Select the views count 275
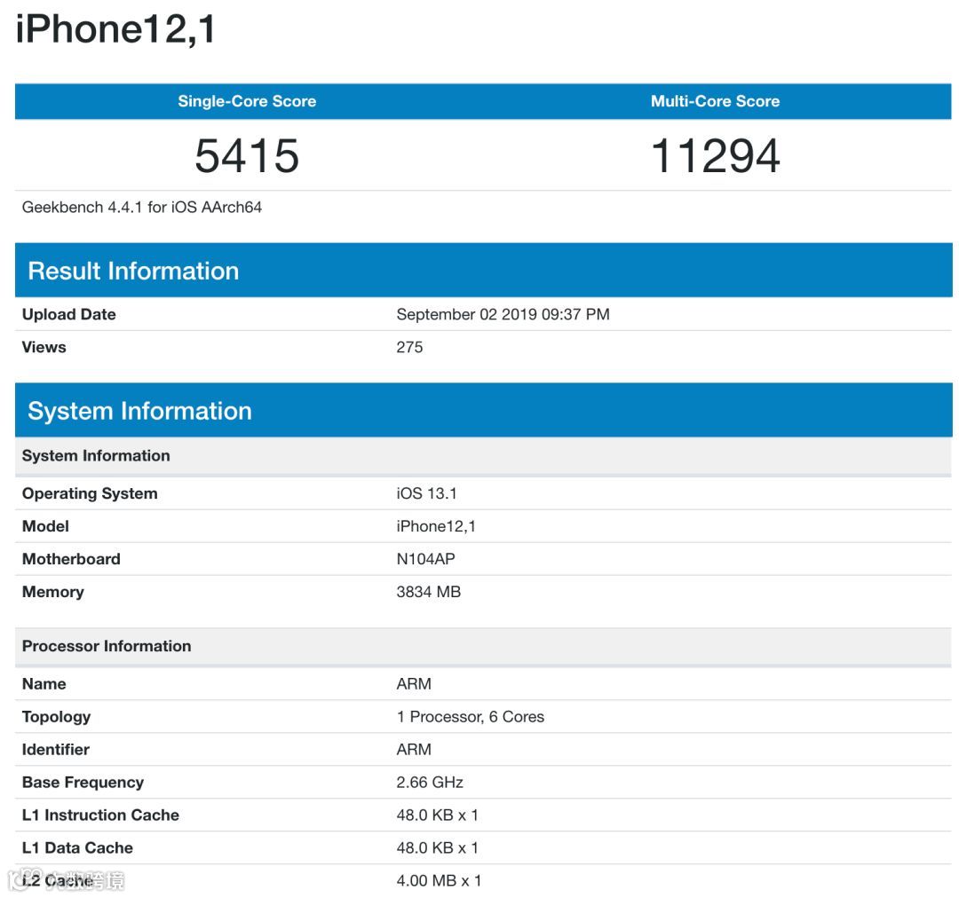The height and width of the screenshot is (898, 959). pyautogui.click(x=409, y=347)
